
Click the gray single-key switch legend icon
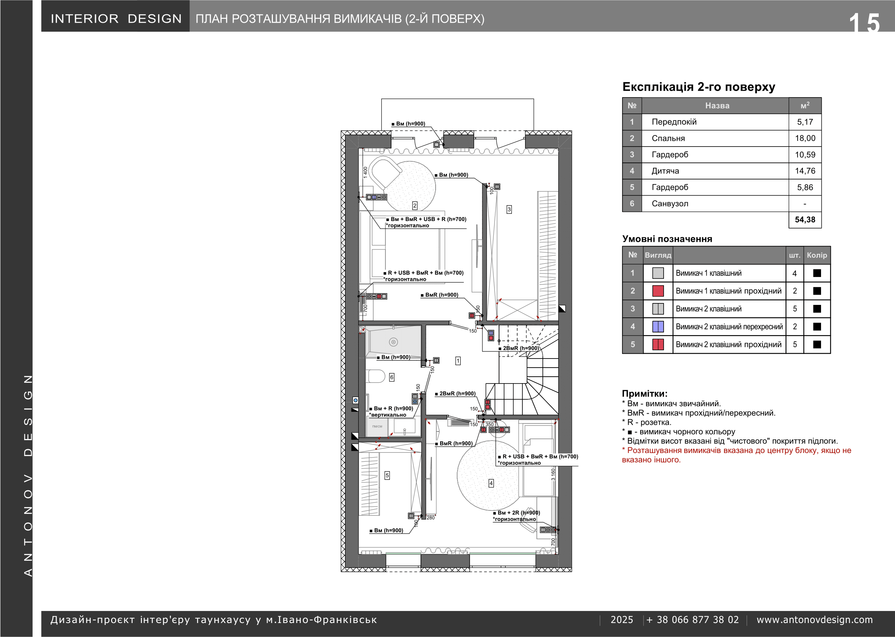658,273
